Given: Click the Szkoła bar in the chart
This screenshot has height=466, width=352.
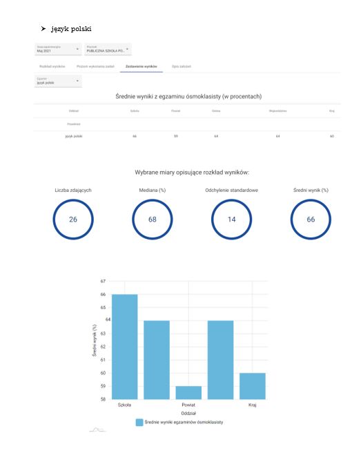Looking at the screenshot, I should 125,347.
